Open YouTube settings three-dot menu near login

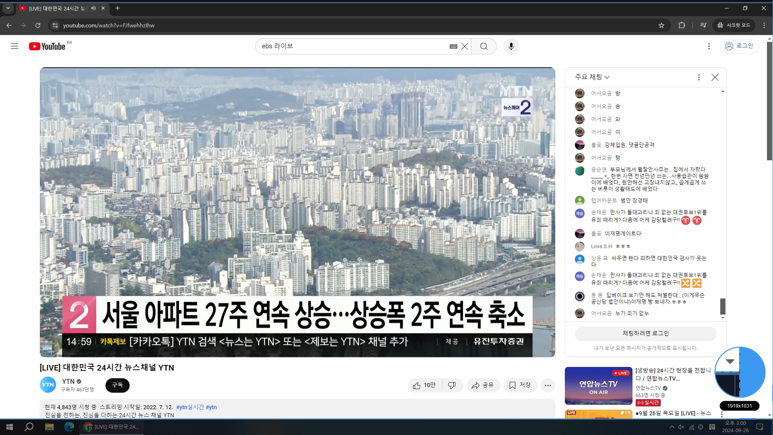click(x=709, y=46)
